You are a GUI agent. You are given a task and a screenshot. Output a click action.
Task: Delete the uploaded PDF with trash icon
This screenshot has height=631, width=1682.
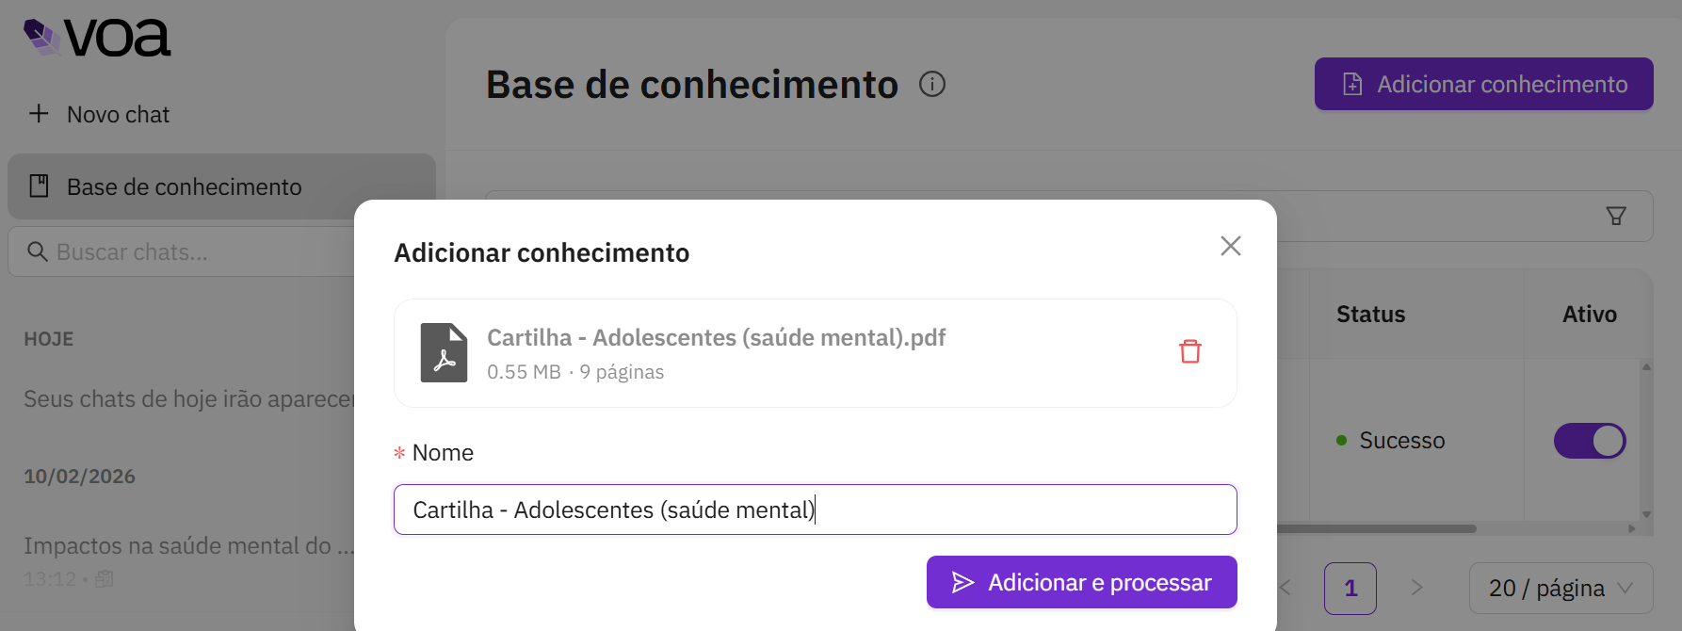point(1189,351)
